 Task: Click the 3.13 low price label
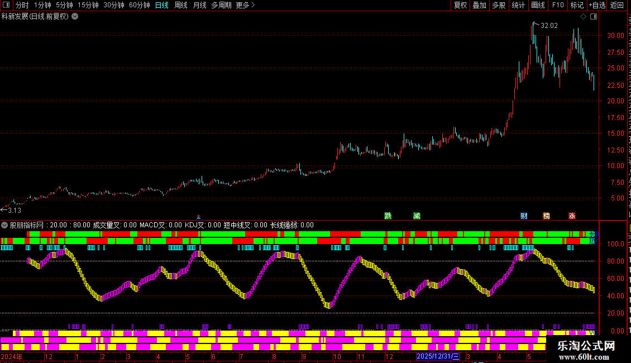click(x=14, y=210)
